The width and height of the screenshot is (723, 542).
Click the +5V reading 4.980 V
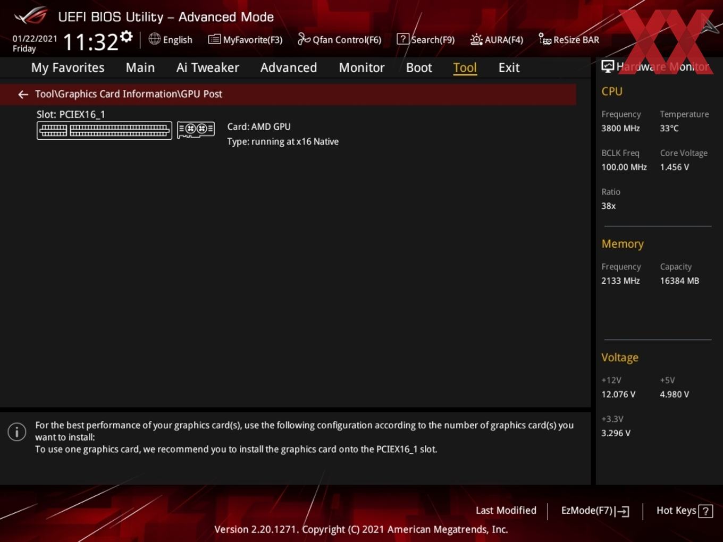tap(675, 394)
